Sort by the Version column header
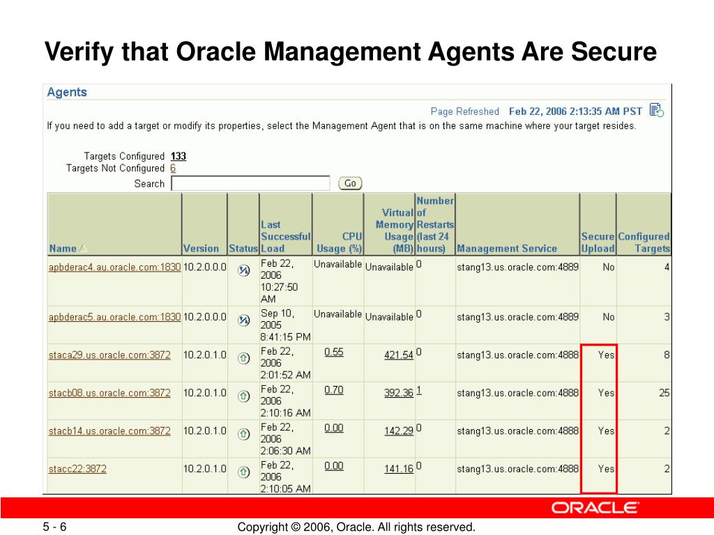The height and width of the screenshot is (535, 714). coord(202,249)
